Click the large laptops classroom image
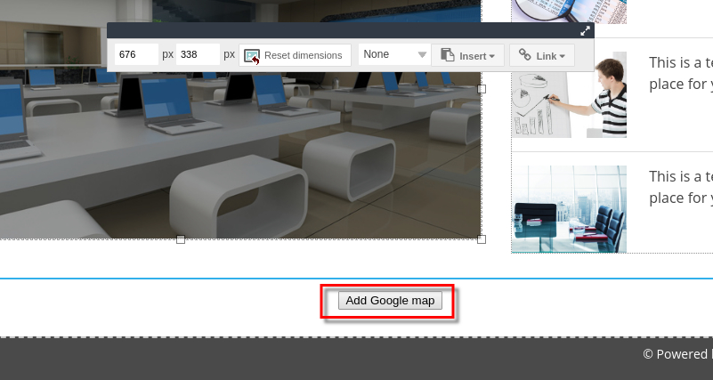The width and height of the screenshot is (713, 380). tap(240, 119)
